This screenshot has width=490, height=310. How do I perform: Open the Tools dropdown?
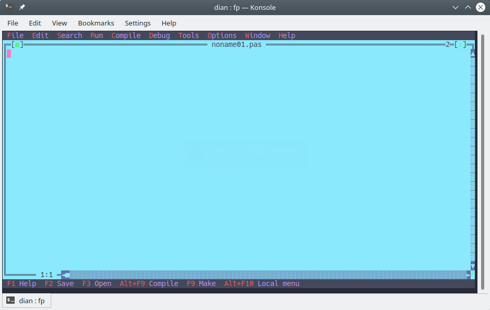(188, 35)
